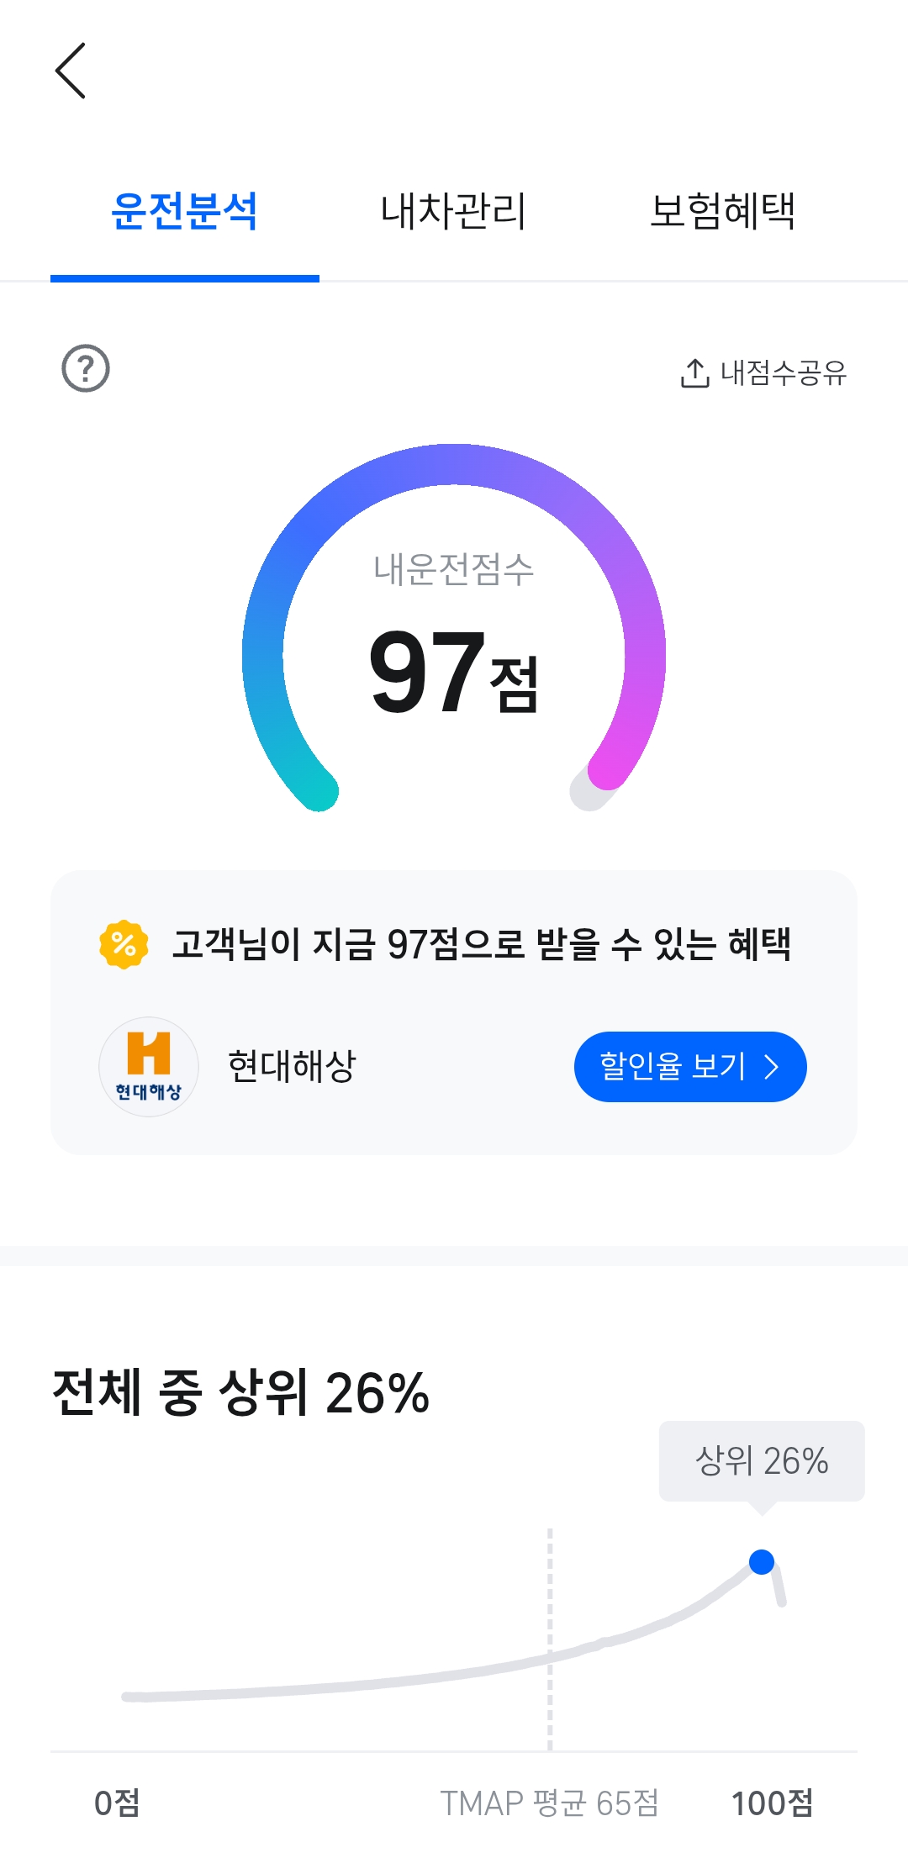Image resolution: width=908 pixels, height=1853 pixels.
Task: Tap the share upload icon
Action: pos(694,373)
